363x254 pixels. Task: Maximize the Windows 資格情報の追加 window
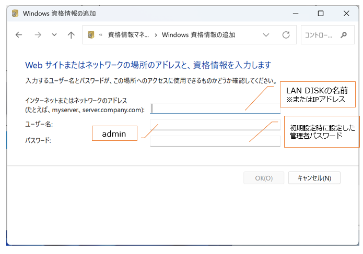tap(321, 13)
